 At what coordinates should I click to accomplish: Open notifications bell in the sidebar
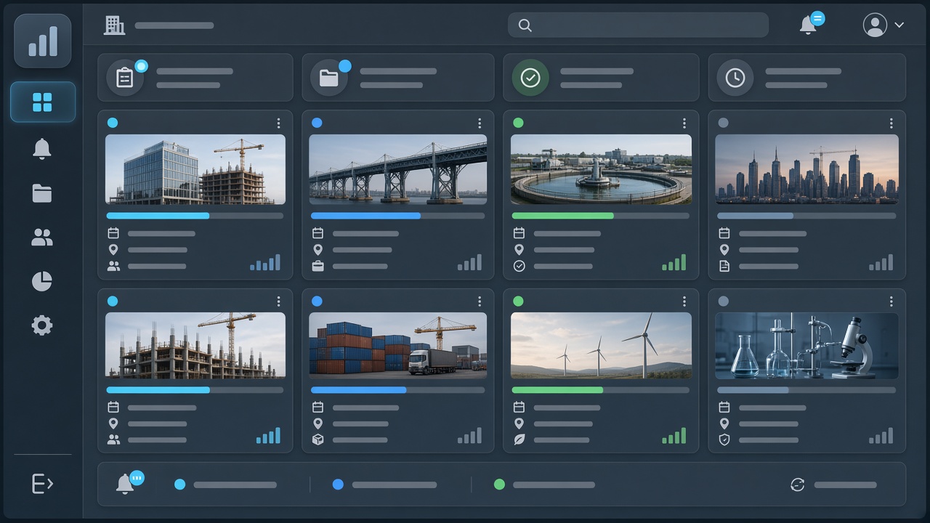(42, 148)
